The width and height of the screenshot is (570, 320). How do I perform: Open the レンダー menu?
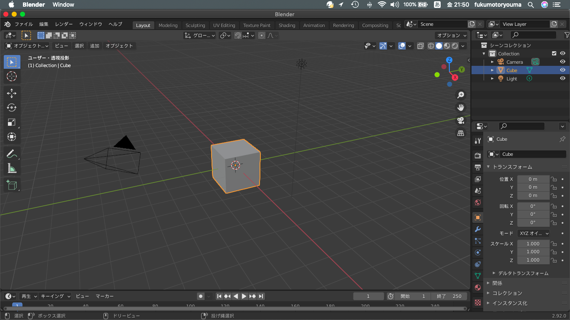[x=64, y=24]
